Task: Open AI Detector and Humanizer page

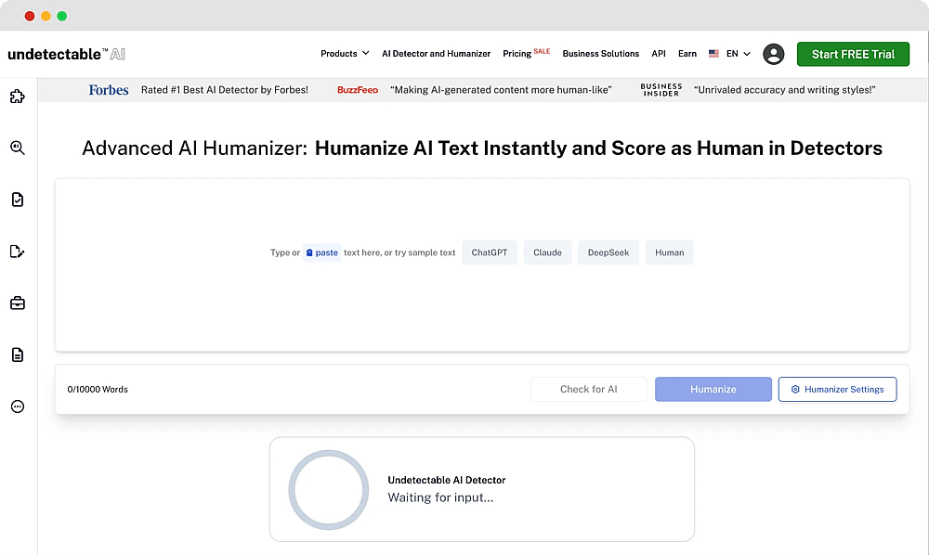Action: [436, 53]
